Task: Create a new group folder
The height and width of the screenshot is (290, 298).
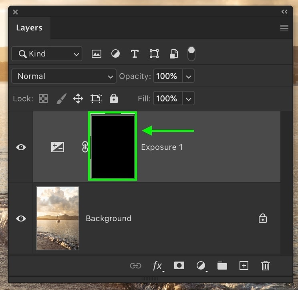Action: (222, 266)
